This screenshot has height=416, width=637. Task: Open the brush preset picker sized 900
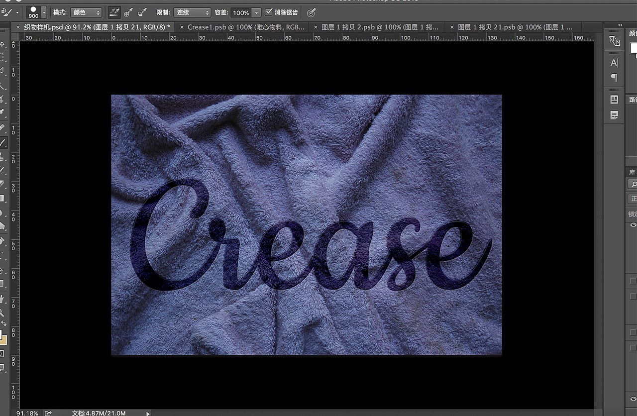[x=37, y=12]
